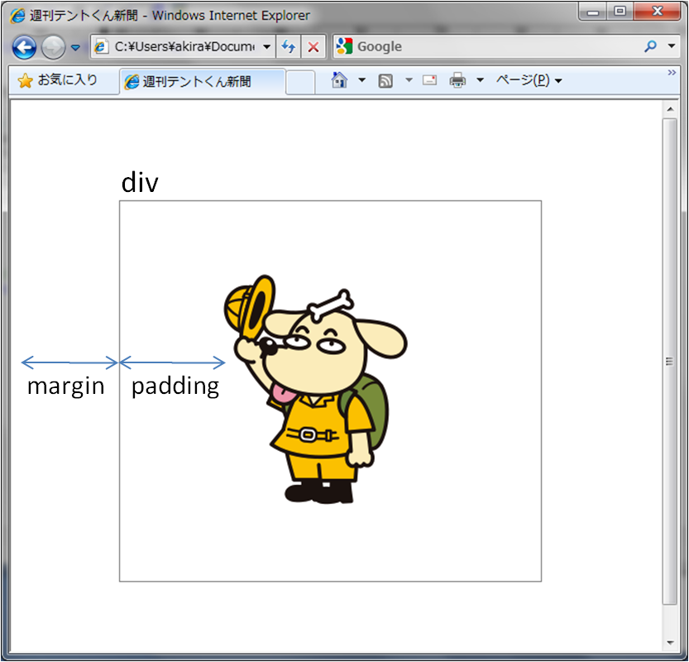Select the 週刊テントくん新聞 tab
689x662 pixels.
click(202, 81)
